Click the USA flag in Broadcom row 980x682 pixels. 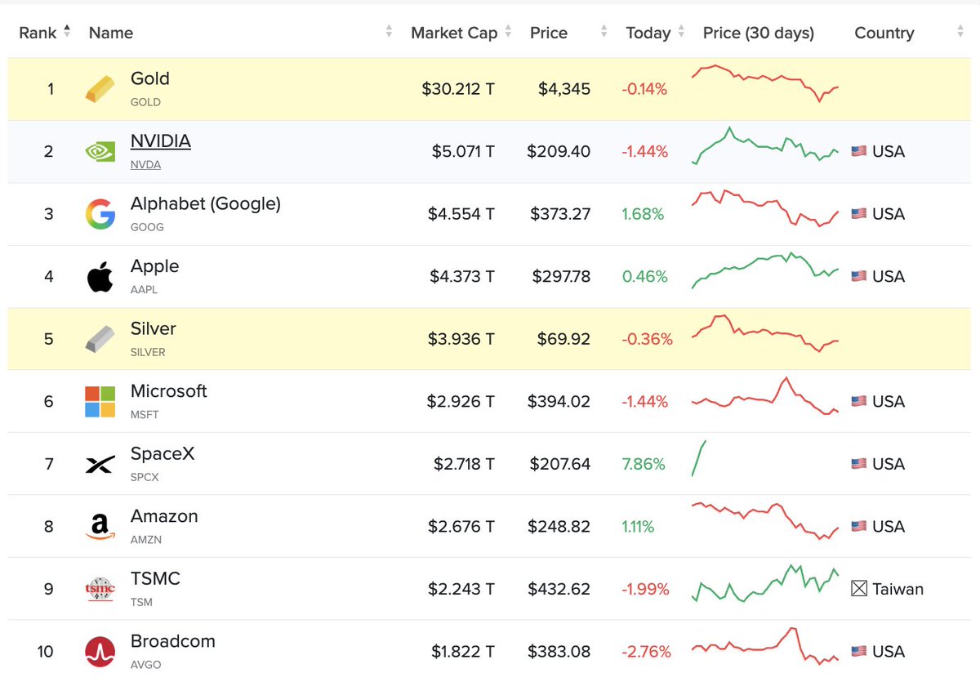(858, 652)
